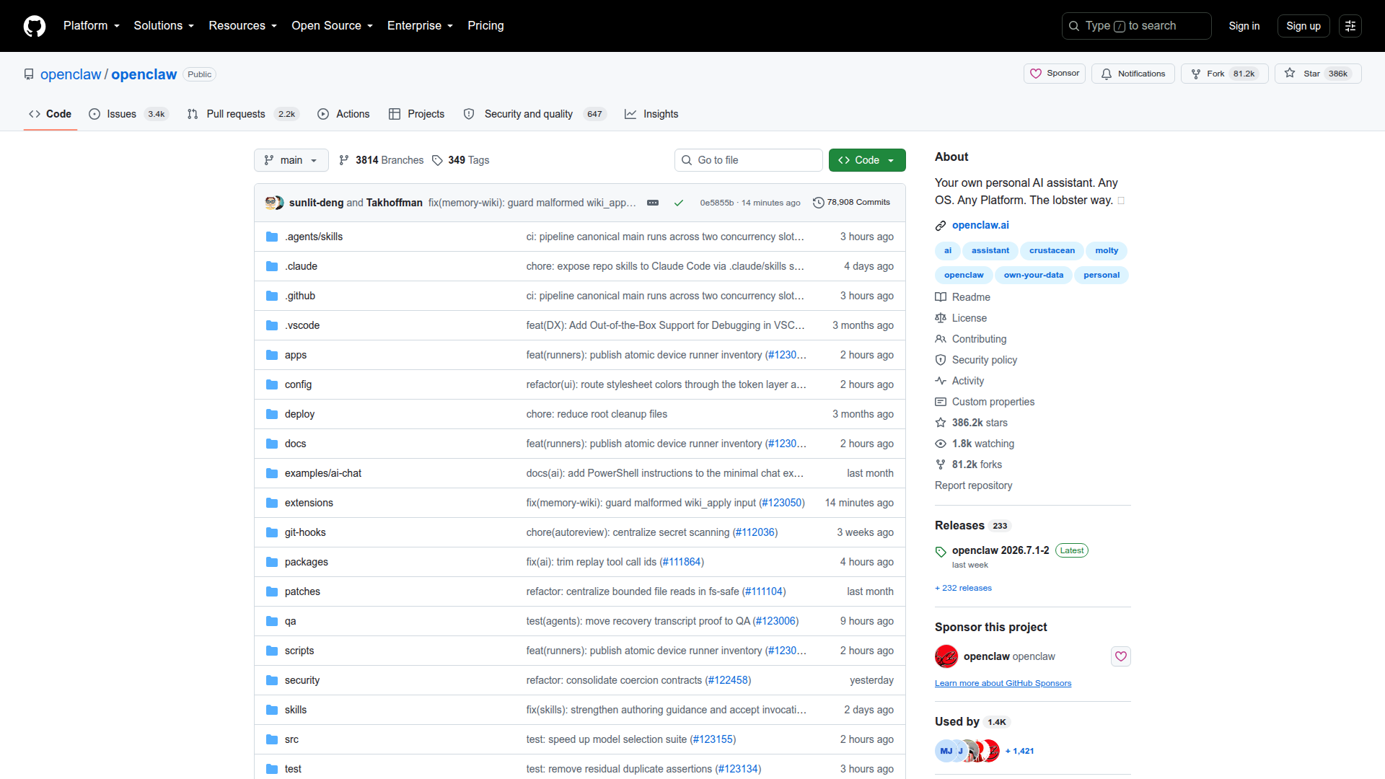Open the openclaw owner link
The width and height of the screenshot is (1385, 779).
(x=71, y=74)
